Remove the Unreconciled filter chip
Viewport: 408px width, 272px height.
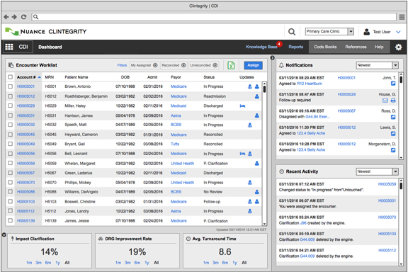215,65
